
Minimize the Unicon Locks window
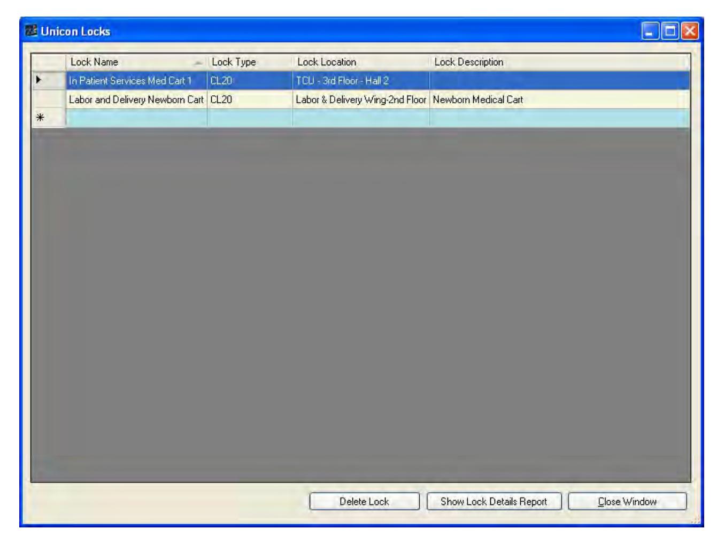[x=650, y=31]
